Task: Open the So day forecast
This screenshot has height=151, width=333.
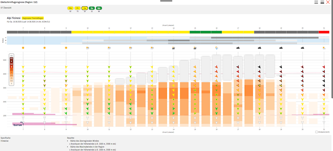Action: pyautogui.click(x=92, y=8)
